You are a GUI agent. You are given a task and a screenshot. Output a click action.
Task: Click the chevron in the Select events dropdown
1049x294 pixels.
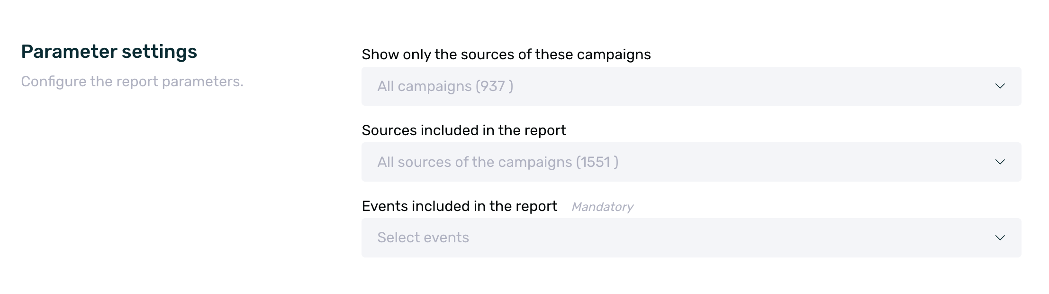coord(1000,238)
